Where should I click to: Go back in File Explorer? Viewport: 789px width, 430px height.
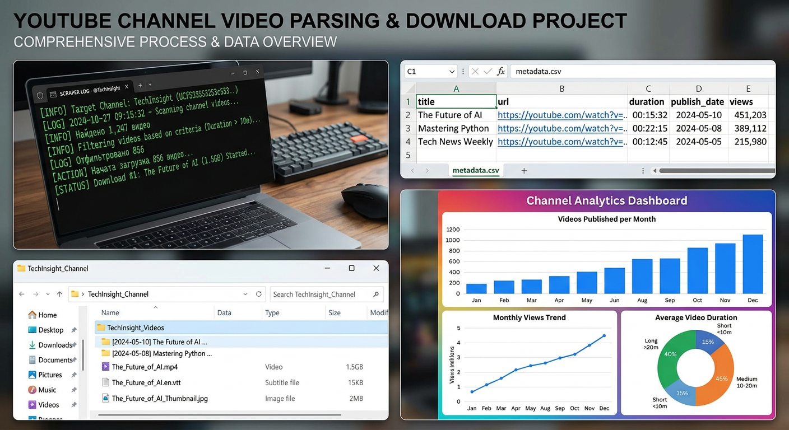(21, 294)
